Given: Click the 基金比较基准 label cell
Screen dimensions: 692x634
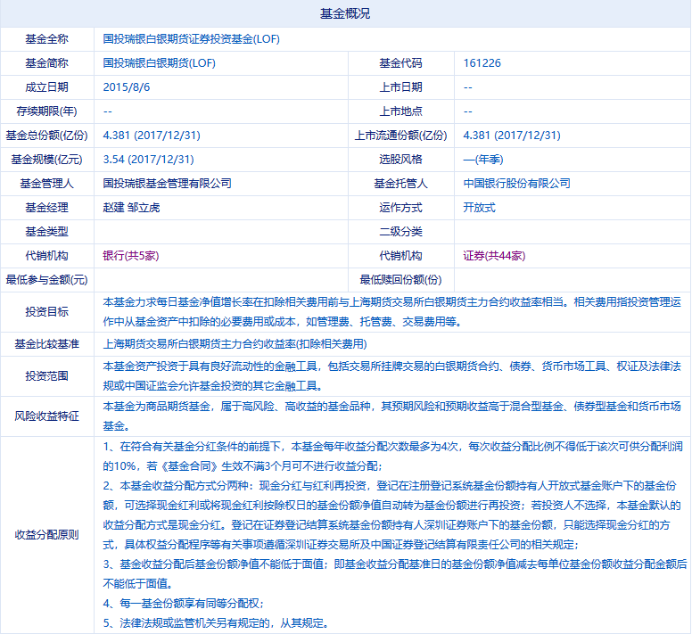Looking at the screenshot, I should coord(46,344).
